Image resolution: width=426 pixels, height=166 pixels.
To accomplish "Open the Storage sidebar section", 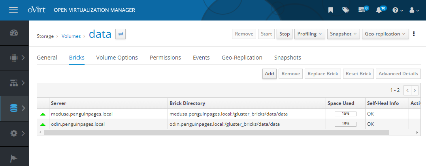I will click(14, 108).
